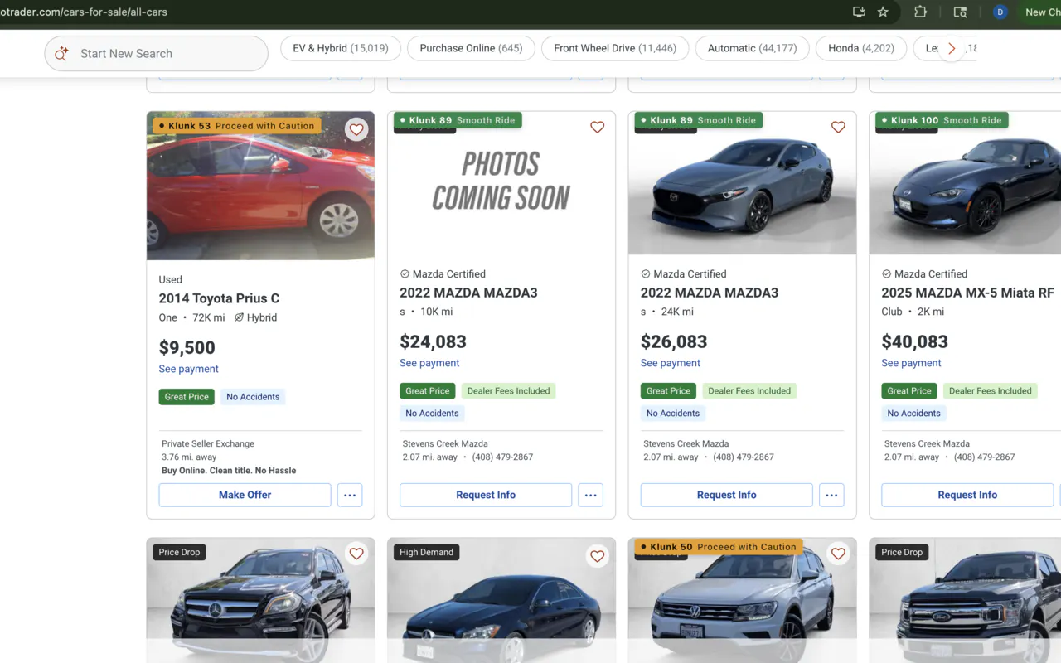Click the hybrid leaf icon on Prius C

(239, 317)
